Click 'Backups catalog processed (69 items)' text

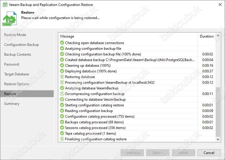(x=94, y=122)
